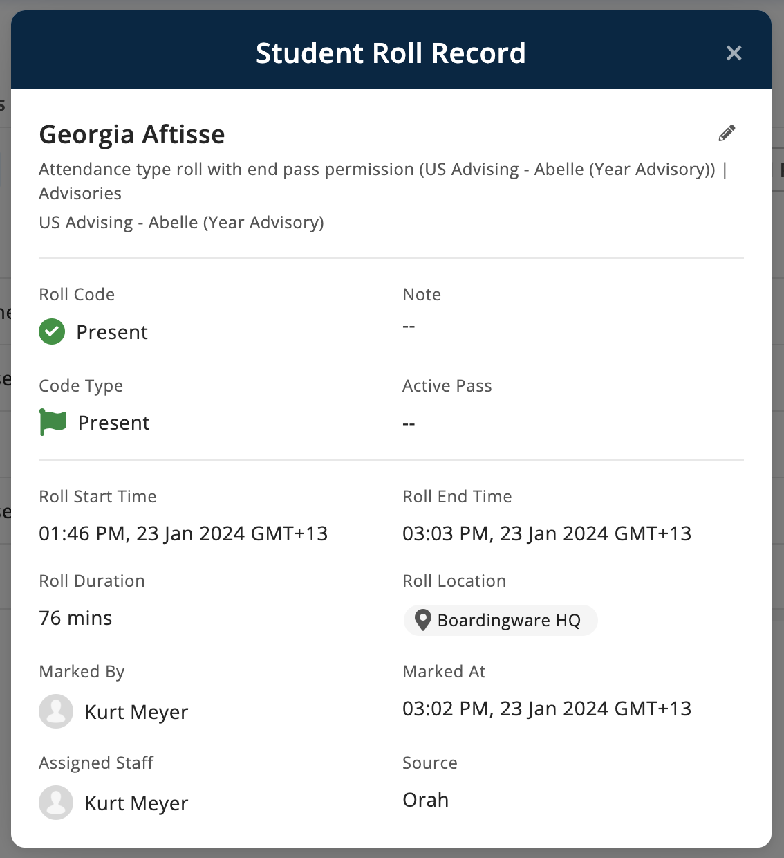Click the Boardingware HQ location button

coord(500,620)
